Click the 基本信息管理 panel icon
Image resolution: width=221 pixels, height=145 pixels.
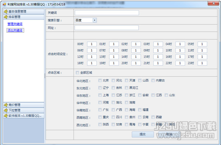6,11
